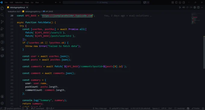Viewport: 205px width, 110px height.
Task: Click the Ln 20, Col 55 cursor position
Action: point(140,108)
